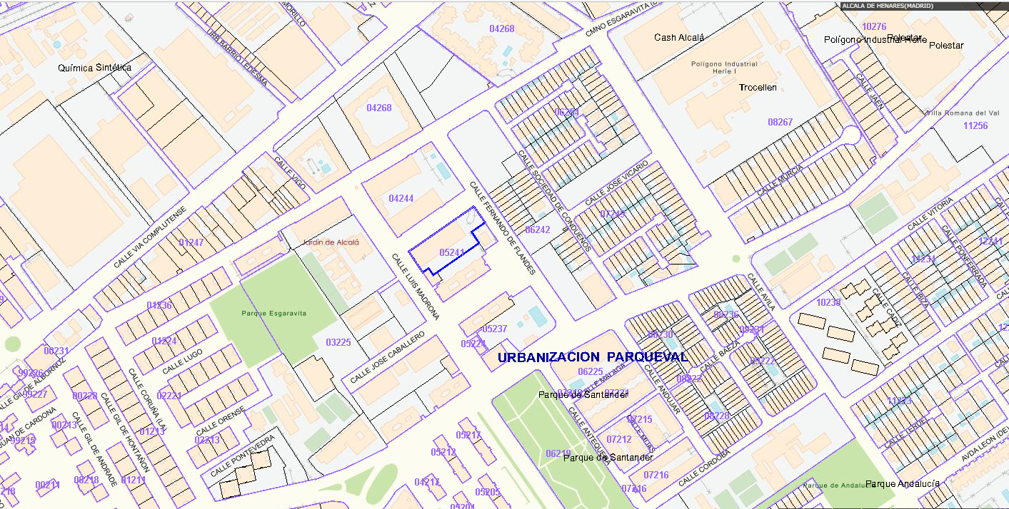Select the CALLE VIA COMPLUTENSE street label
The width and height of the screenshot is (1009, 509).
point(150,237)
